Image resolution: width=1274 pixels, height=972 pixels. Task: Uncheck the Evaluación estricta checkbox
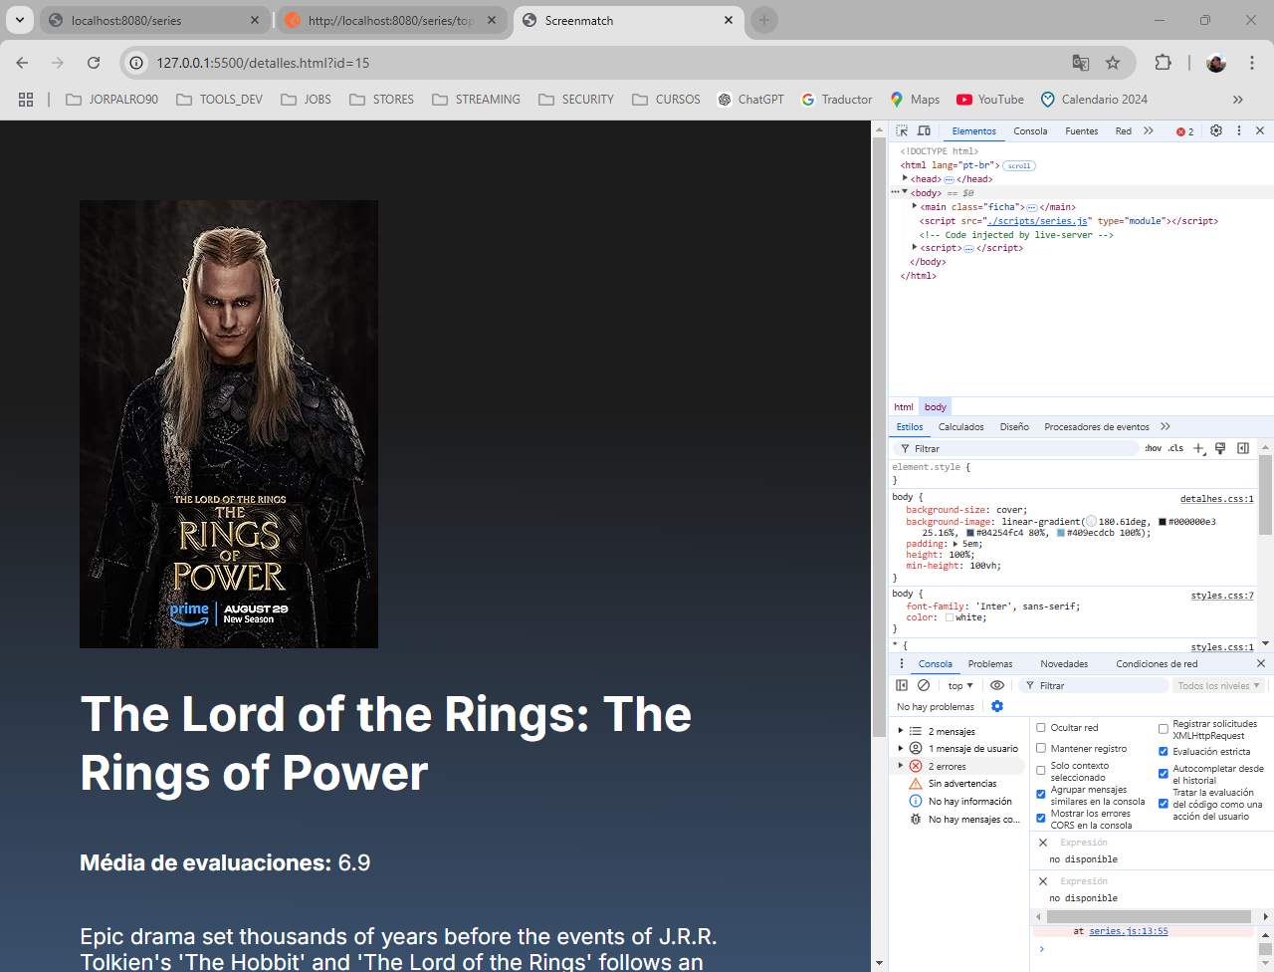[1163, 752]
